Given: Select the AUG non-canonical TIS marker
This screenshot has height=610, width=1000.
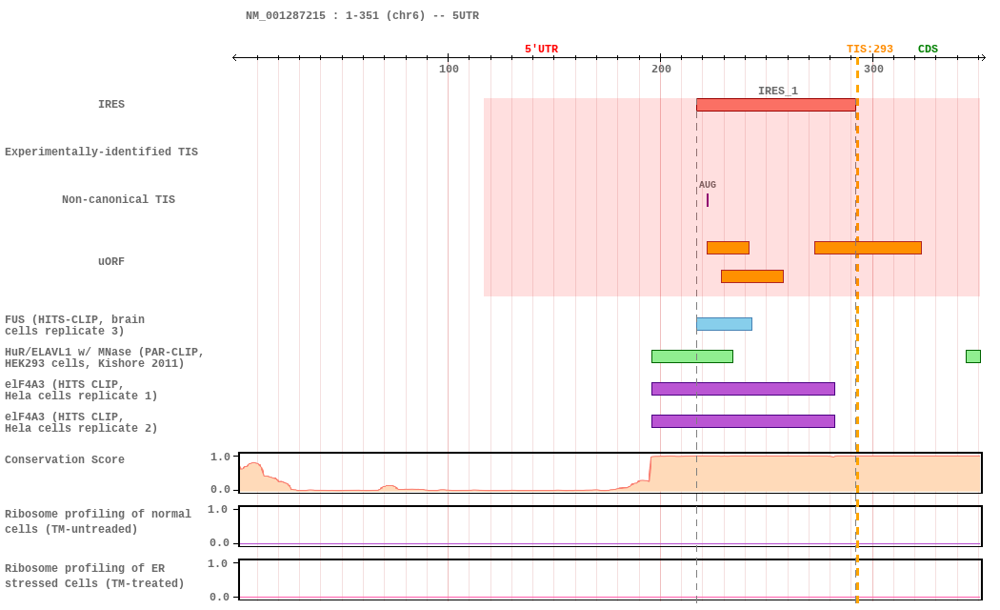Looking at the screenshot, I should (x=708, y=200).
